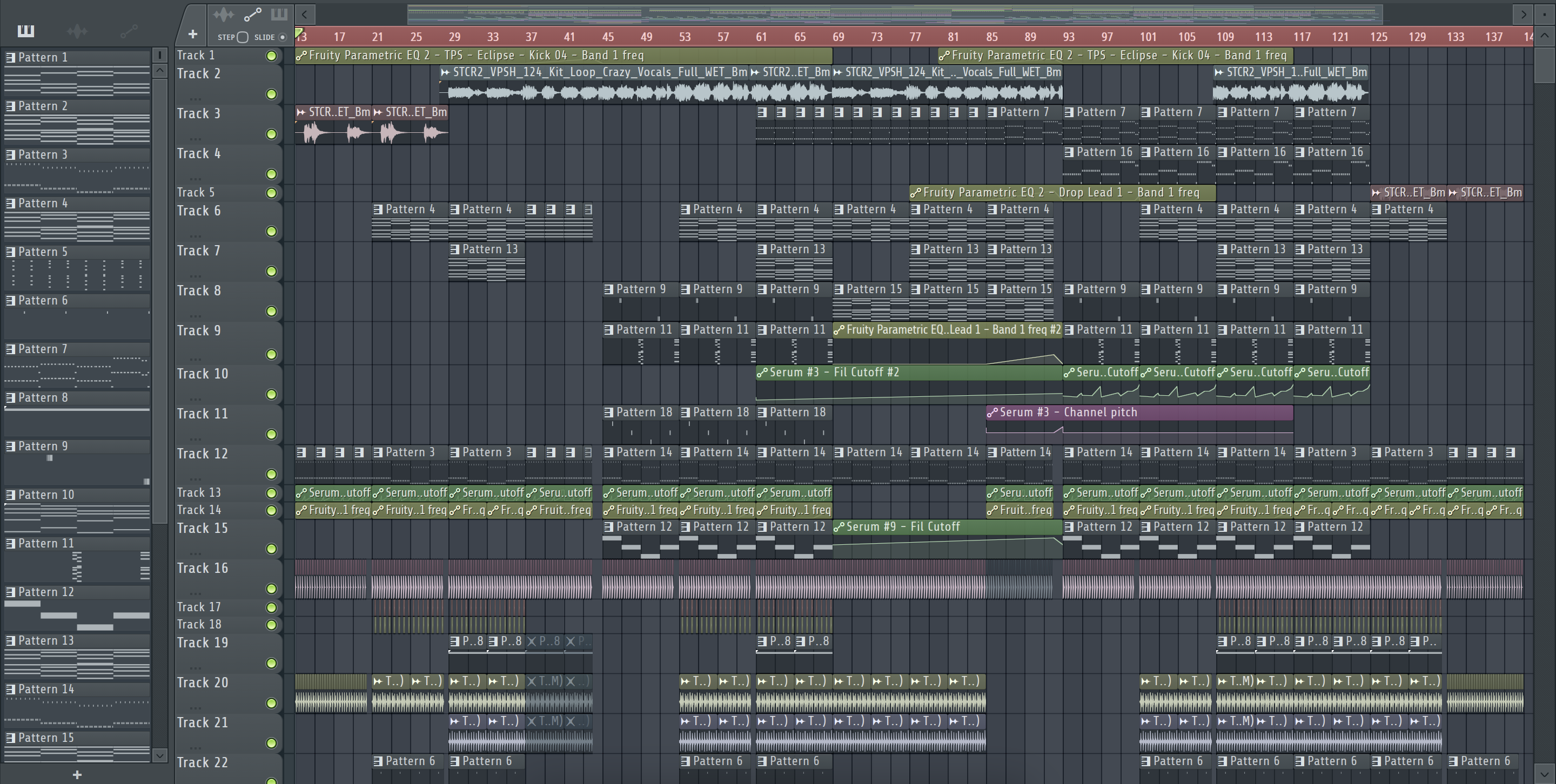Open clip icon of Drop Lead 1 EQ automation
This screenshot has height=784, width=1556.
(x=916, y=193)
